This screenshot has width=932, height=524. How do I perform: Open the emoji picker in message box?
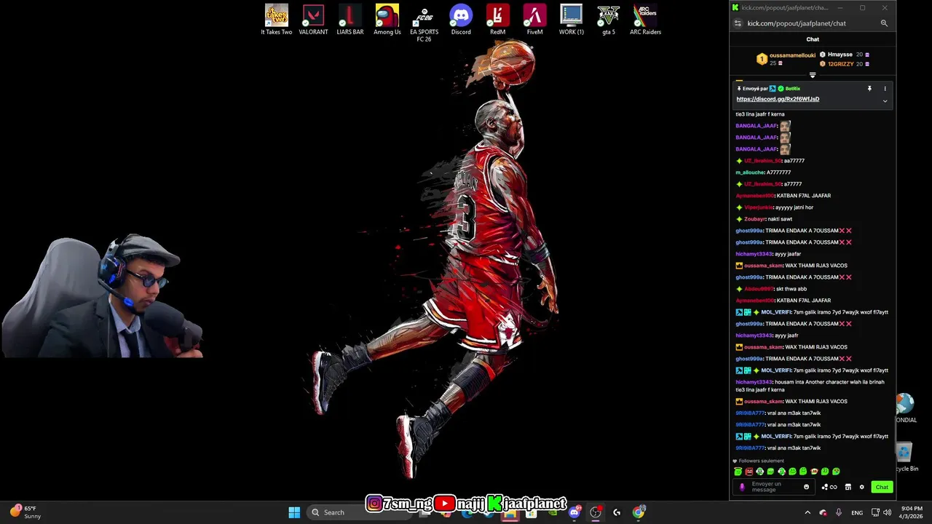point(806,487)
